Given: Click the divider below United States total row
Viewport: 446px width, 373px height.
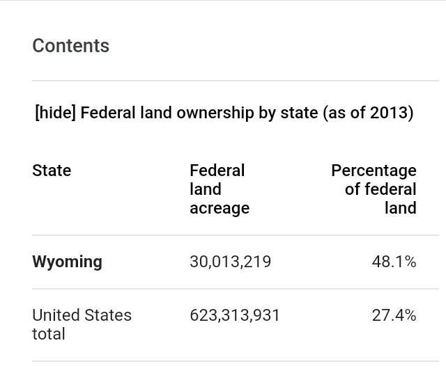Looking at the screenshot, I should pos(236,361).
